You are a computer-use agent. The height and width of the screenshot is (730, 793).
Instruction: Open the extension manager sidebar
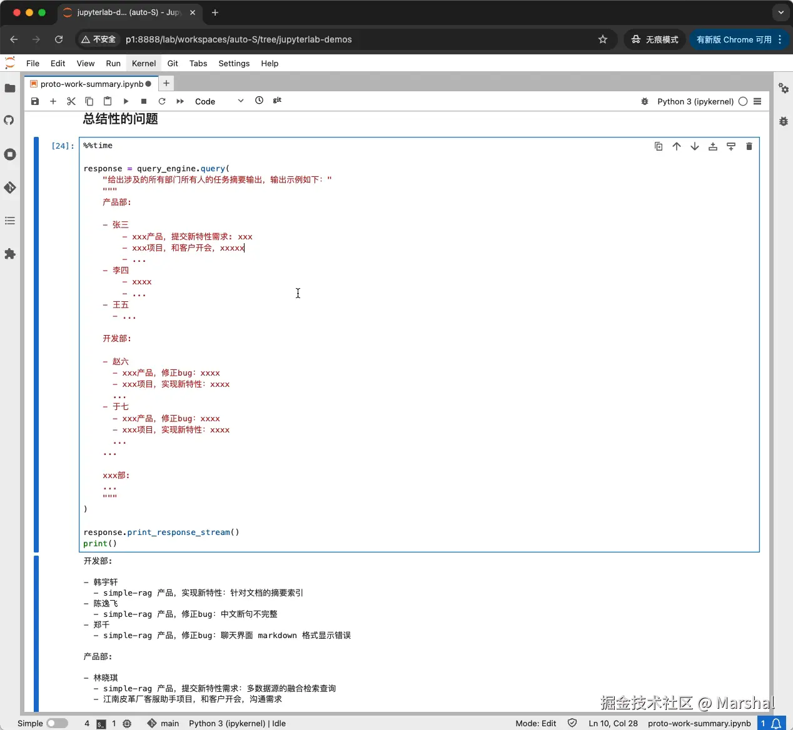pos(10,253)
